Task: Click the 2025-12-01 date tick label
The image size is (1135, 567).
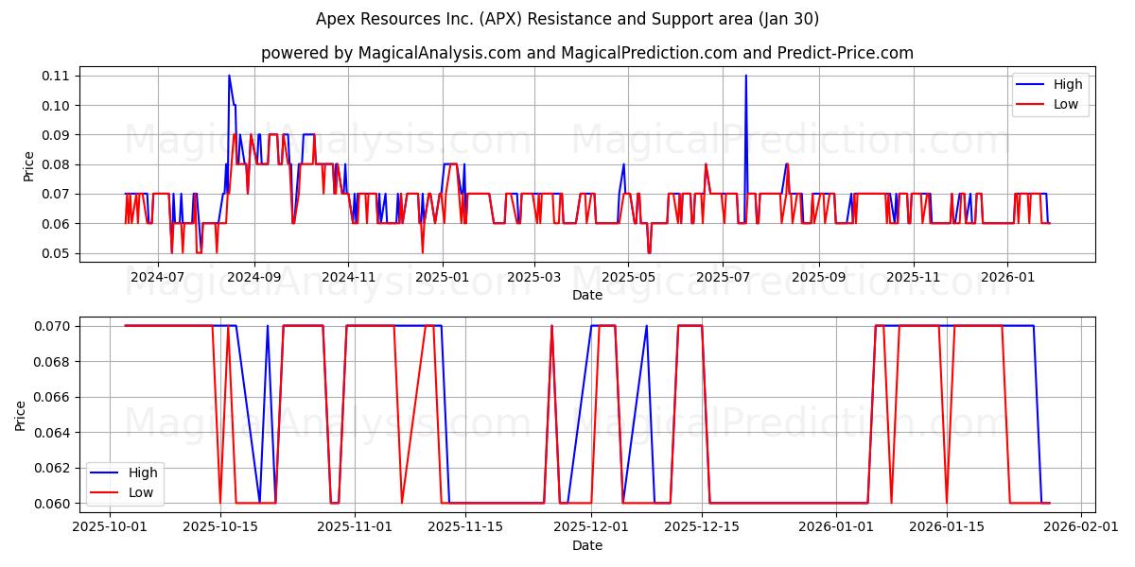Action: [x=590, y=528]
